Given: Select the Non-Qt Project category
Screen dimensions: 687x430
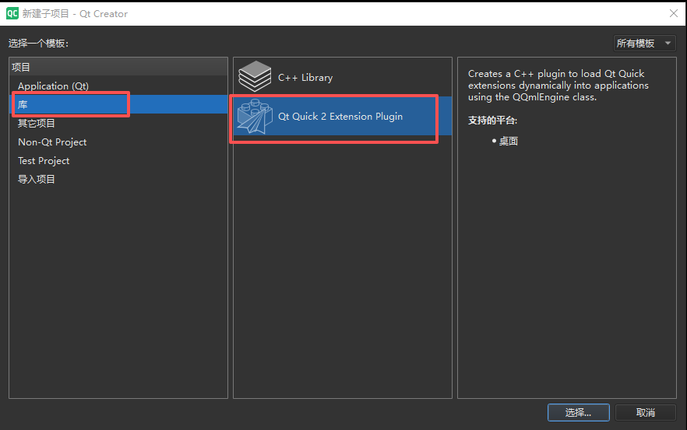Looking at the screenshot, I should 118,142.
